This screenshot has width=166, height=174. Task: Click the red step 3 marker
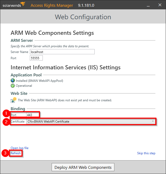click(5, 153)
